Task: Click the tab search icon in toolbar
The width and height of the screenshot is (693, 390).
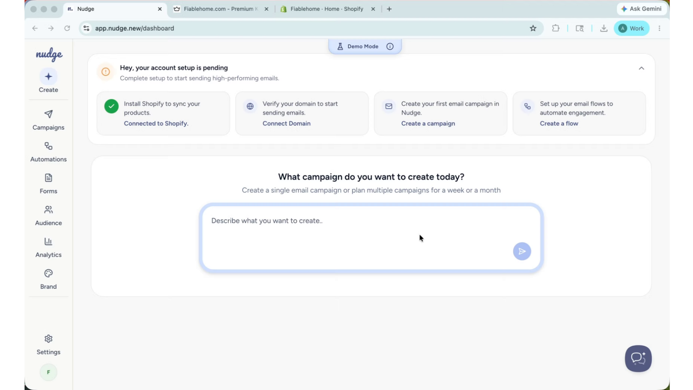Action: pyautogui.click(x=580, y=28)
